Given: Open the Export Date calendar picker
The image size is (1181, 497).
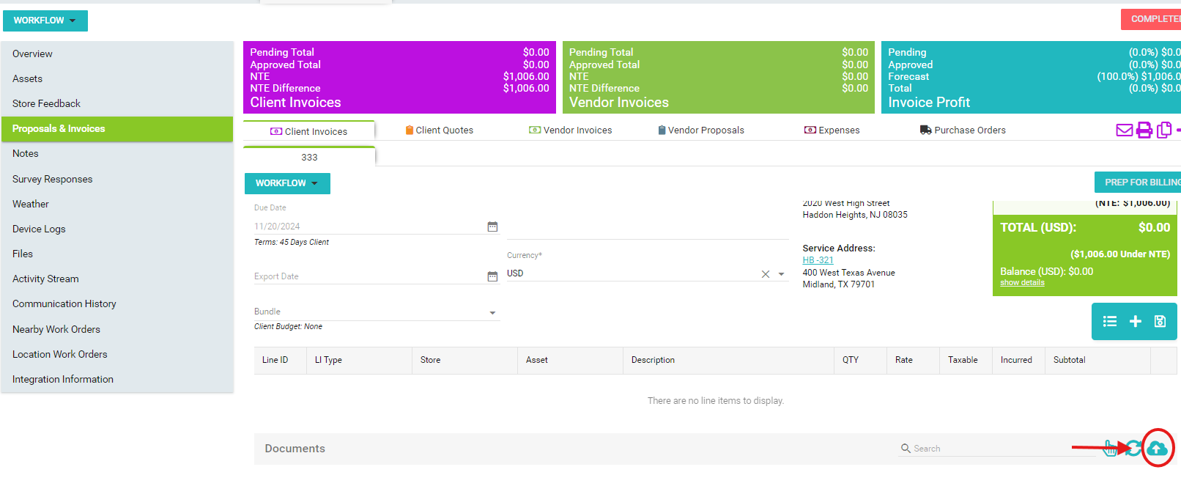Looking at the screenshot, I should [492, 276].
